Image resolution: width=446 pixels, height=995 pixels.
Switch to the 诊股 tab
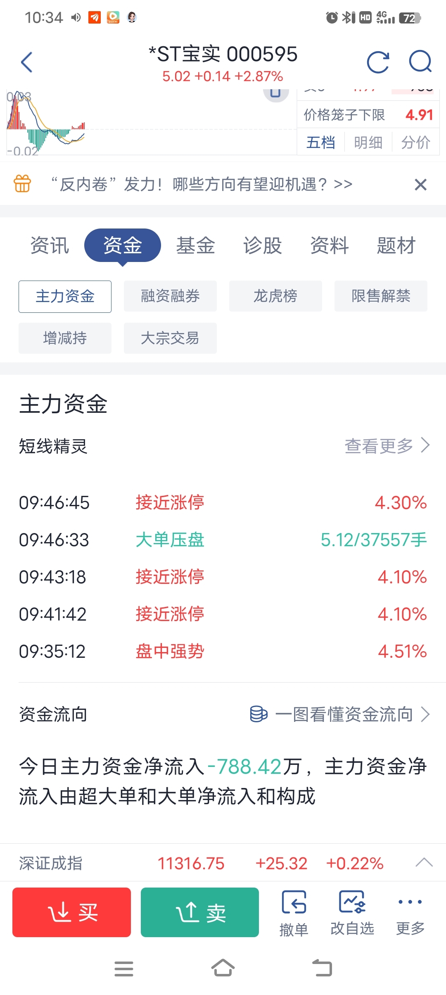(x=262, y=245)
